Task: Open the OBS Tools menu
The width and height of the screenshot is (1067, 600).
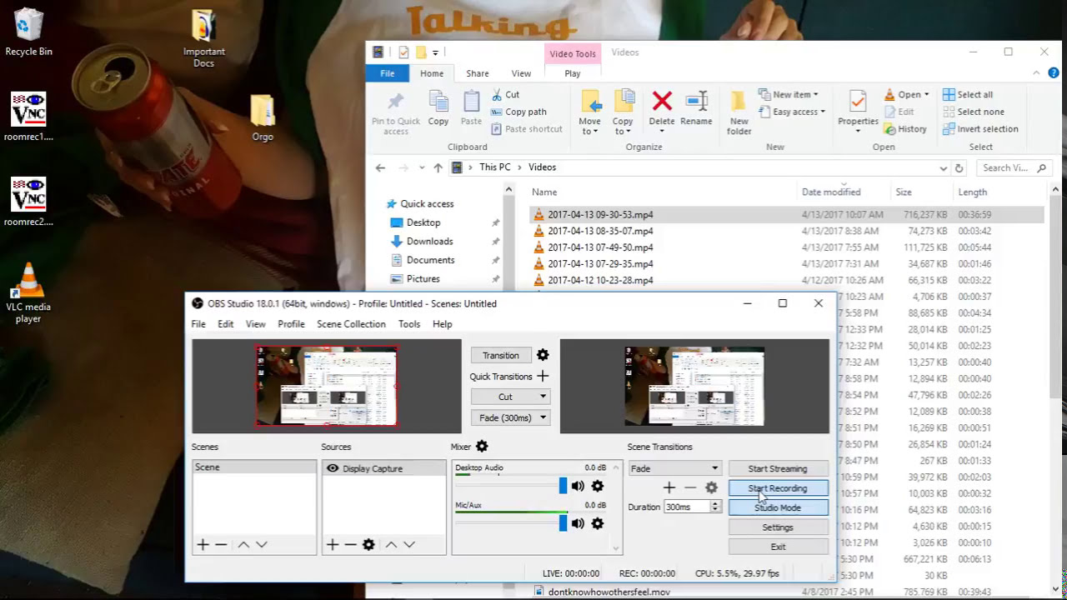Action: (x=409, y=324)
